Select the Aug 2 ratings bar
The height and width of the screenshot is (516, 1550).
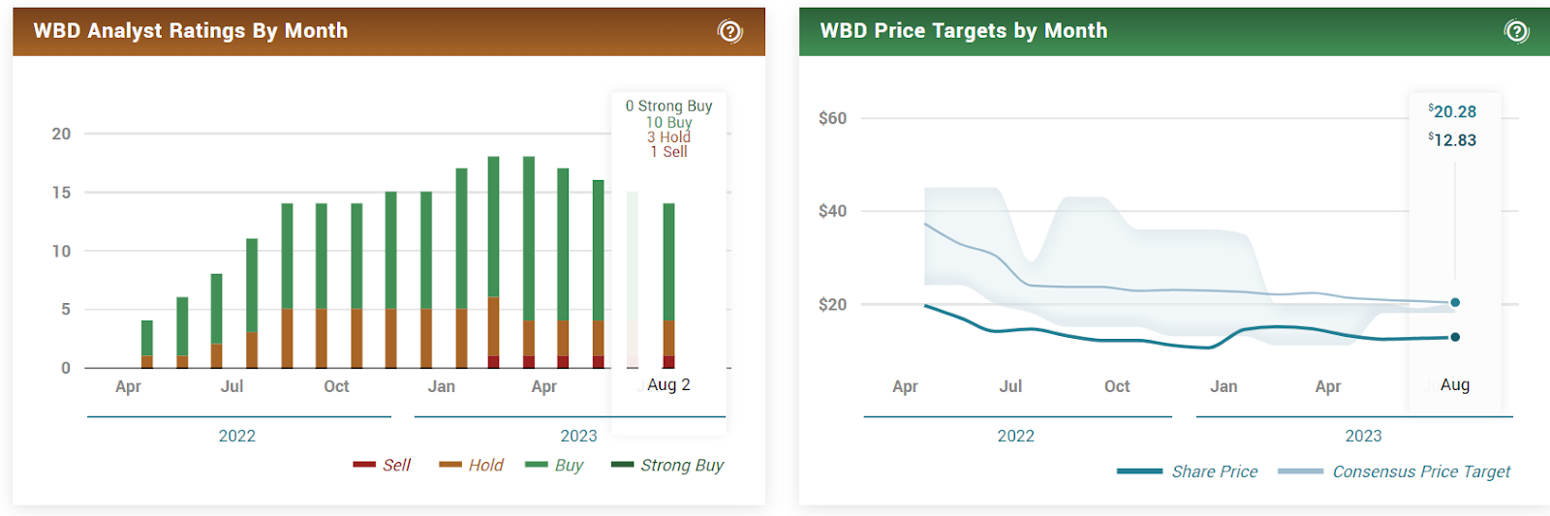click(668, 286)
